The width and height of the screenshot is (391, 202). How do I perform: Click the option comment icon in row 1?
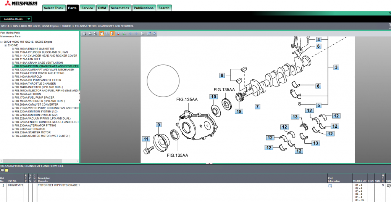388,186
